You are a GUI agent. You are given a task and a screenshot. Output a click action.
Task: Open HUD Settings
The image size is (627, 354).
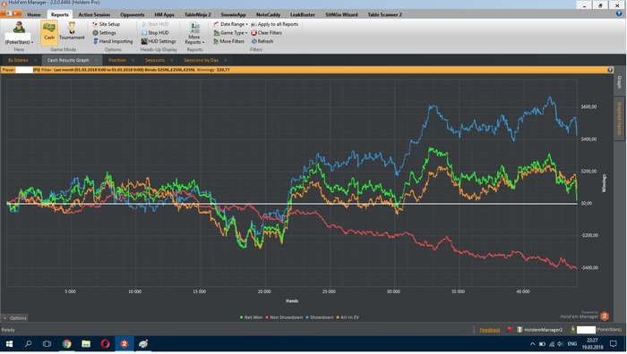159,41
